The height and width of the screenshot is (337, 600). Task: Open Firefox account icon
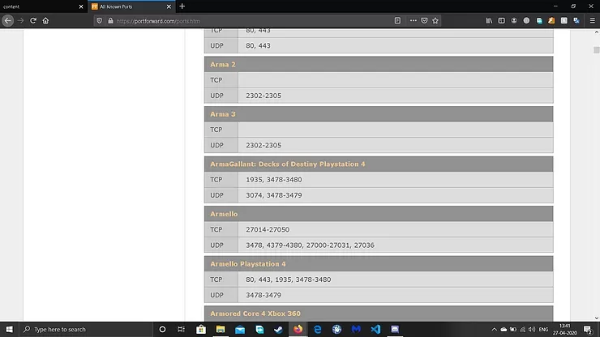click(514, 20)
